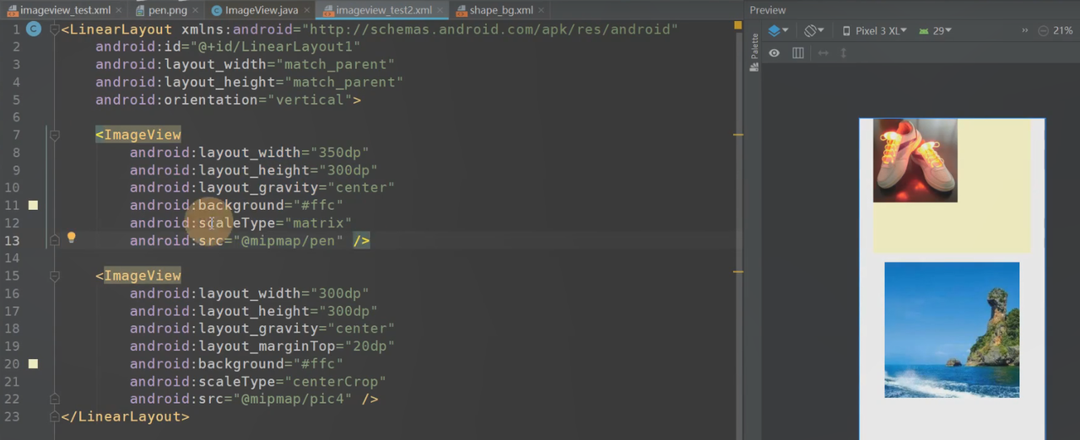Image resolution: width=1080 pixels, height=440 pixels.
Task: Click the #ffc color swatch on line 20
Action: pos(33,363)
